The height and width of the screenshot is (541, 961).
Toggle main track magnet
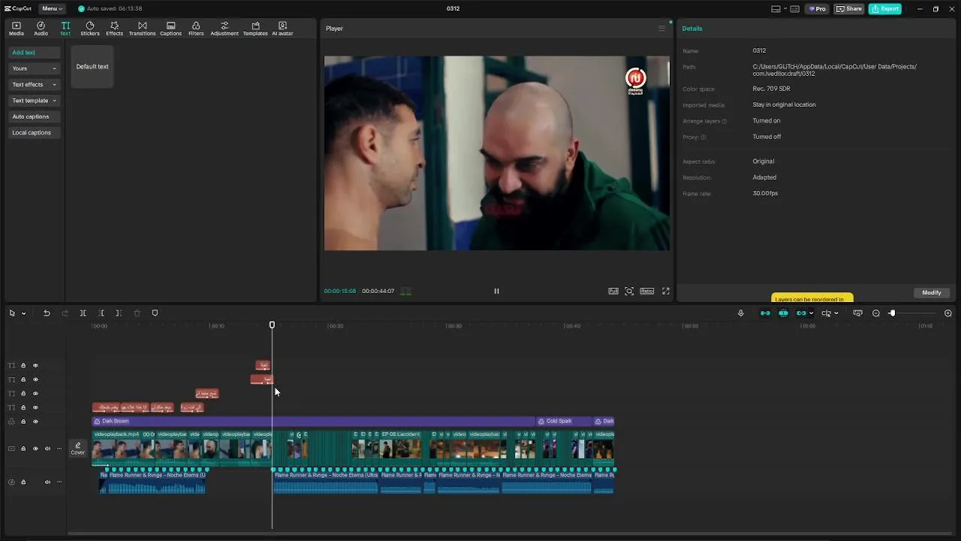(765, 313)
